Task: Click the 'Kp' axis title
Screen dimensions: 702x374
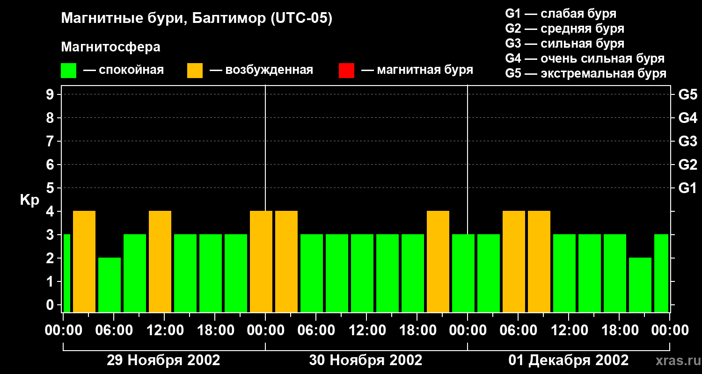Action: coord(29,200)
